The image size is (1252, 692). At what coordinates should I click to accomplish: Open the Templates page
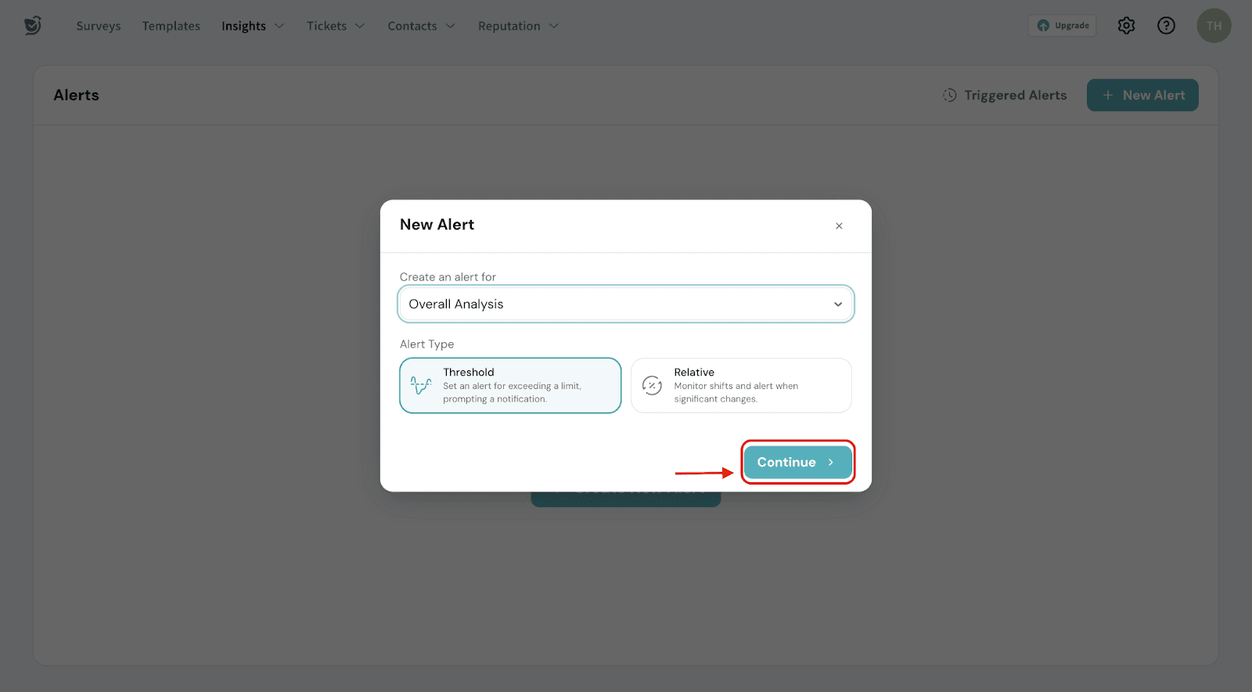pos(171,26)
